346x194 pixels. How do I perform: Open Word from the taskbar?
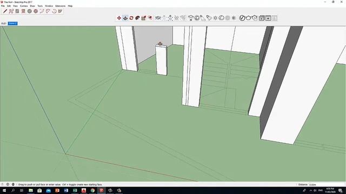point(66,190)
